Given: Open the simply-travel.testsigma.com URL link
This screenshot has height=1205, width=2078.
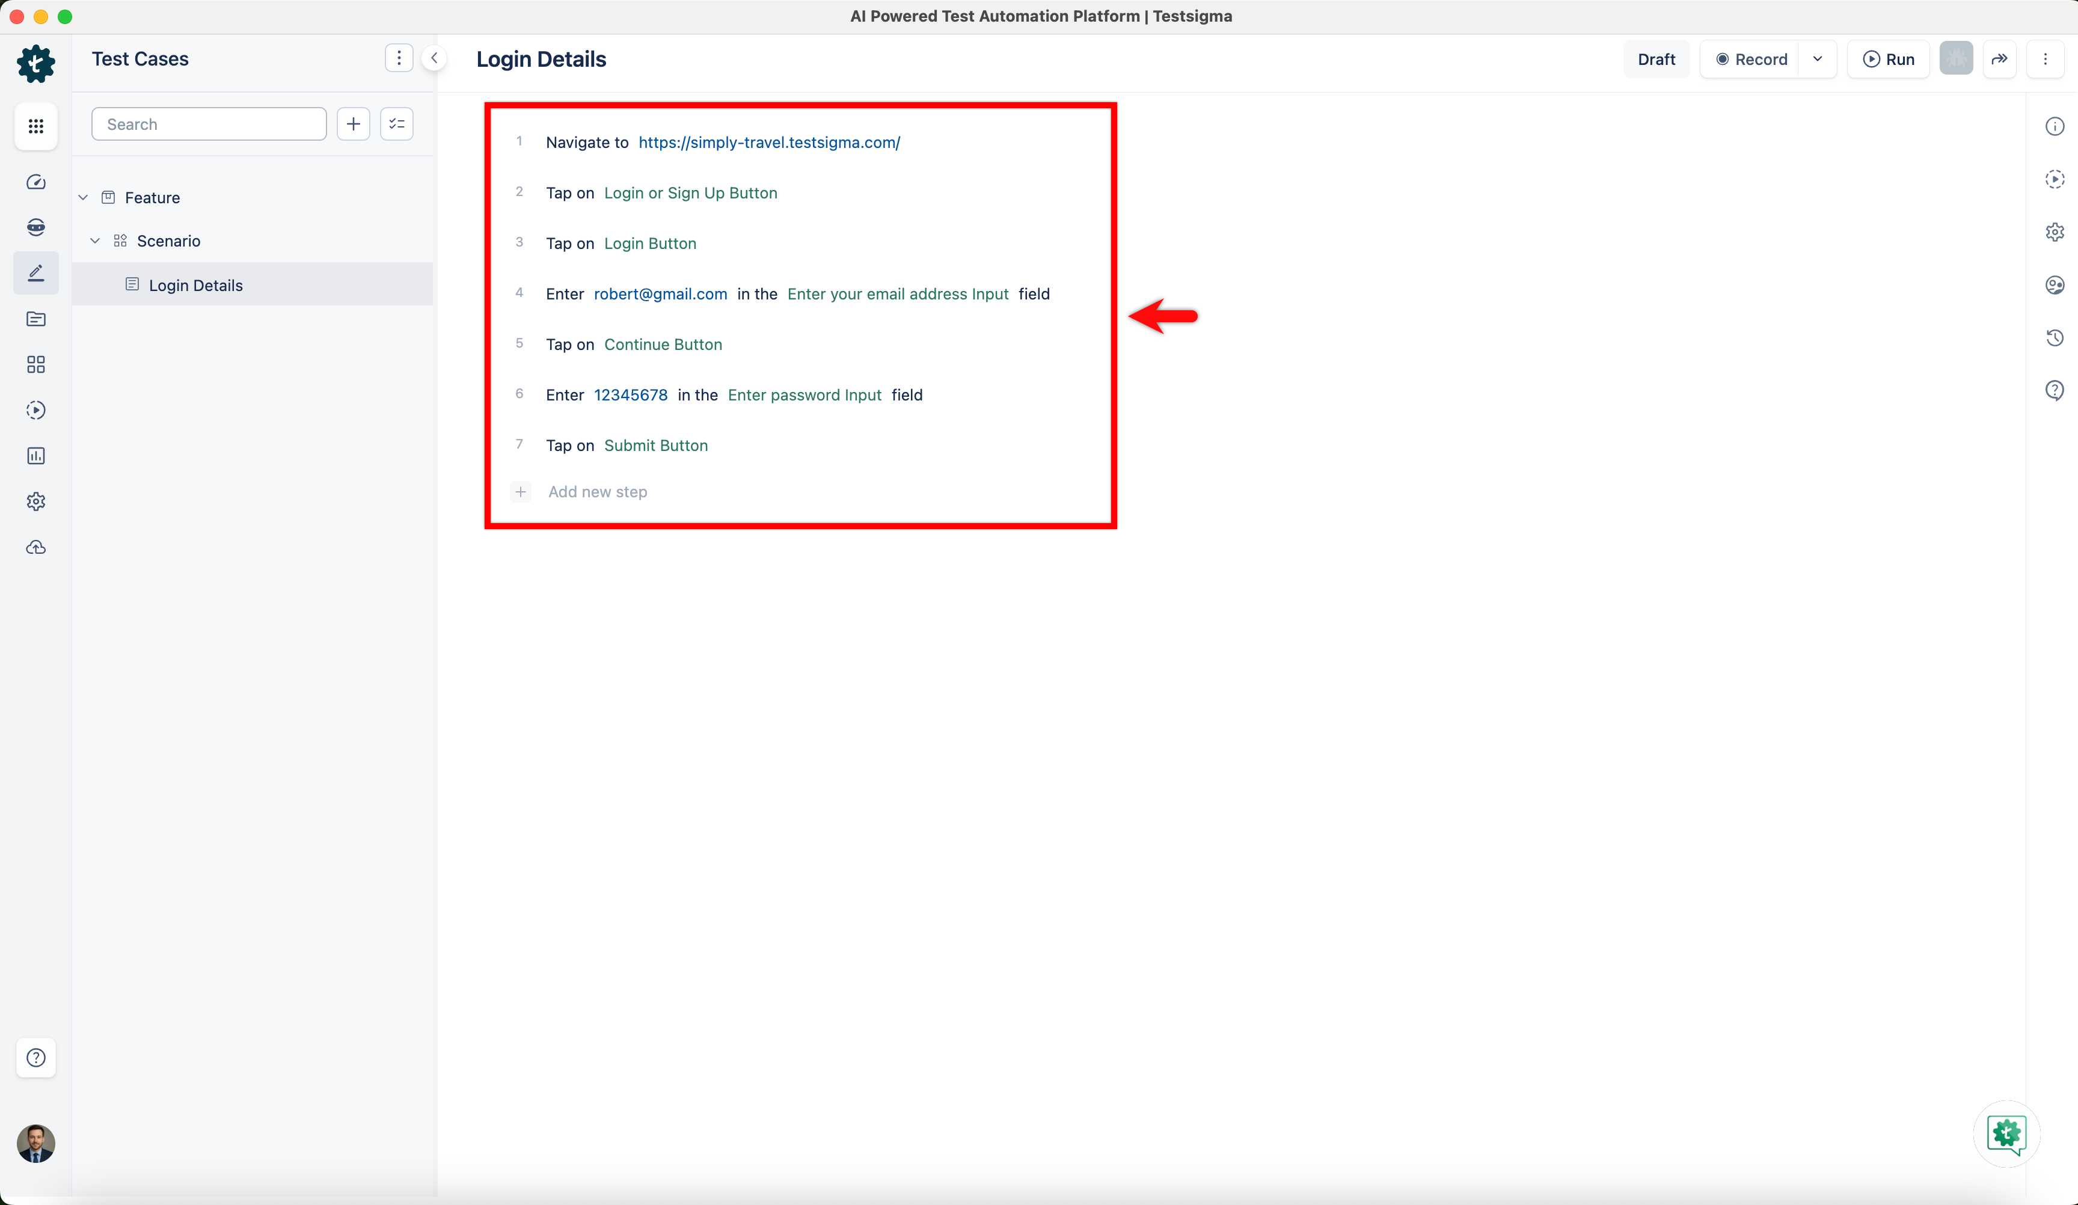Looking at the screenshot, I should tap(768, 142).
